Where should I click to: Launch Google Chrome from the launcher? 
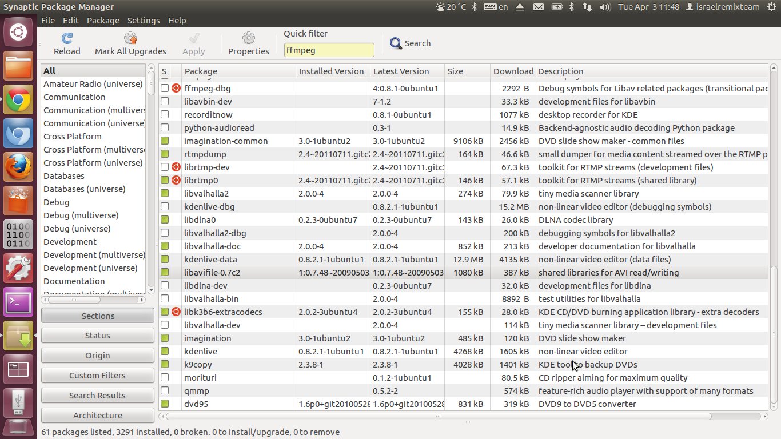tap(18, 100)
